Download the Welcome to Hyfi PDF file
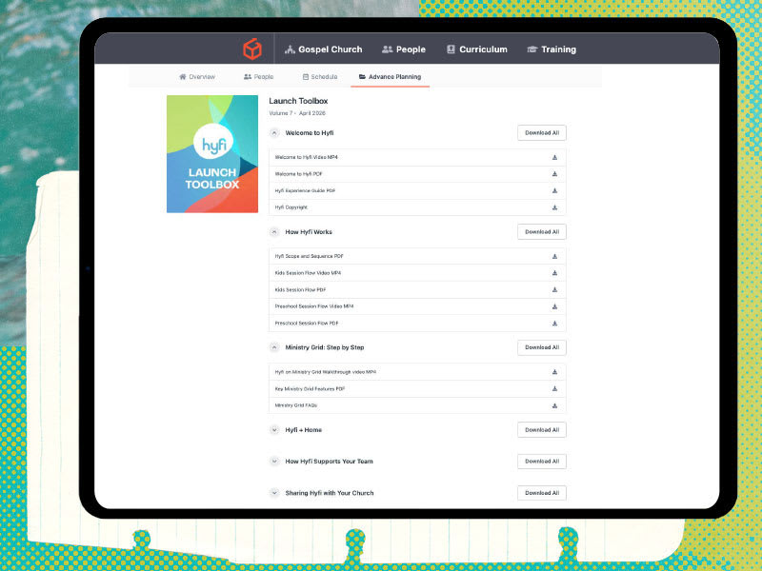762x571 pixels. 554,174
